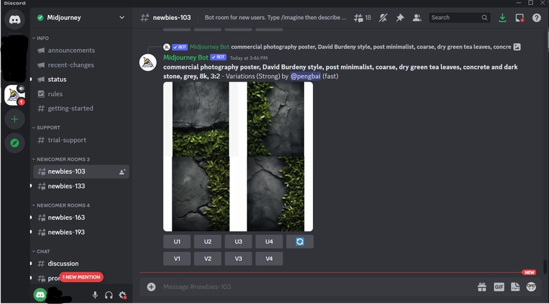The height and width of the screenshot is (304, 549).
Task: Open pinned messages pin icon
Action: 400,18
